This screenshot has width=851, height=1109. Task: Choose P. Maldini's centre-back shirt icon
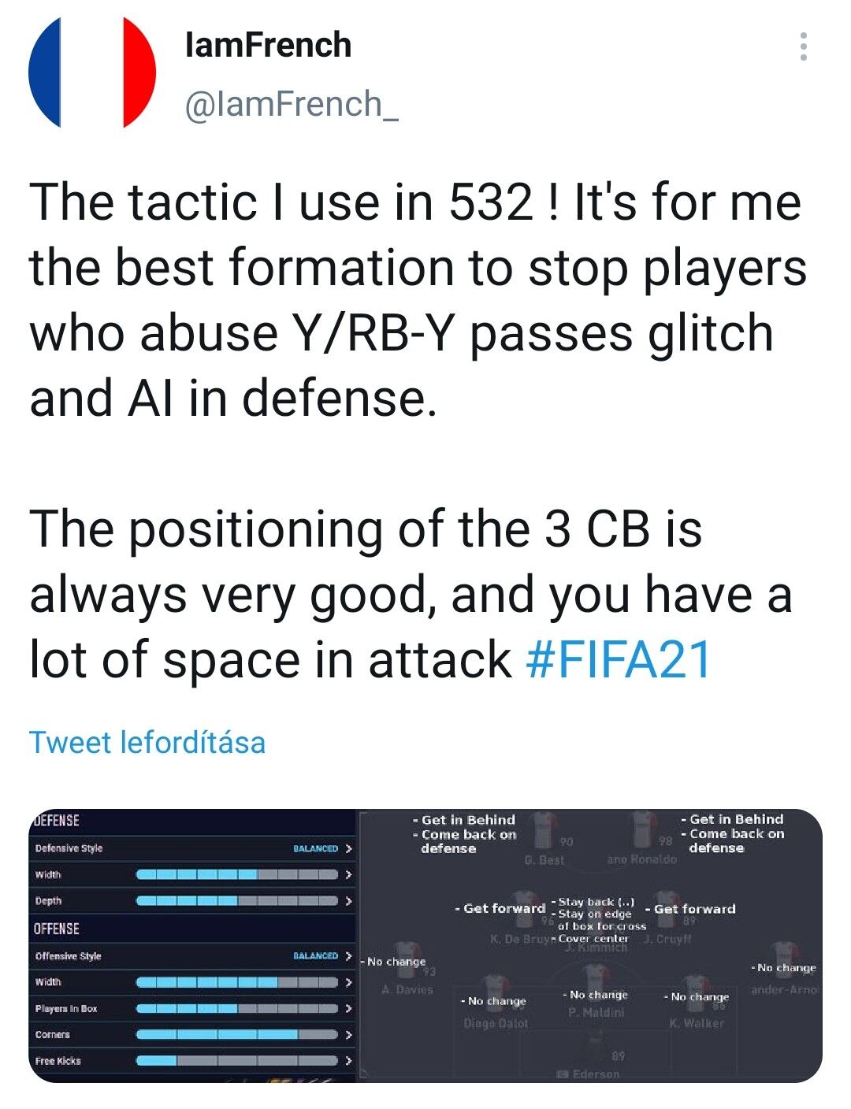596,982
